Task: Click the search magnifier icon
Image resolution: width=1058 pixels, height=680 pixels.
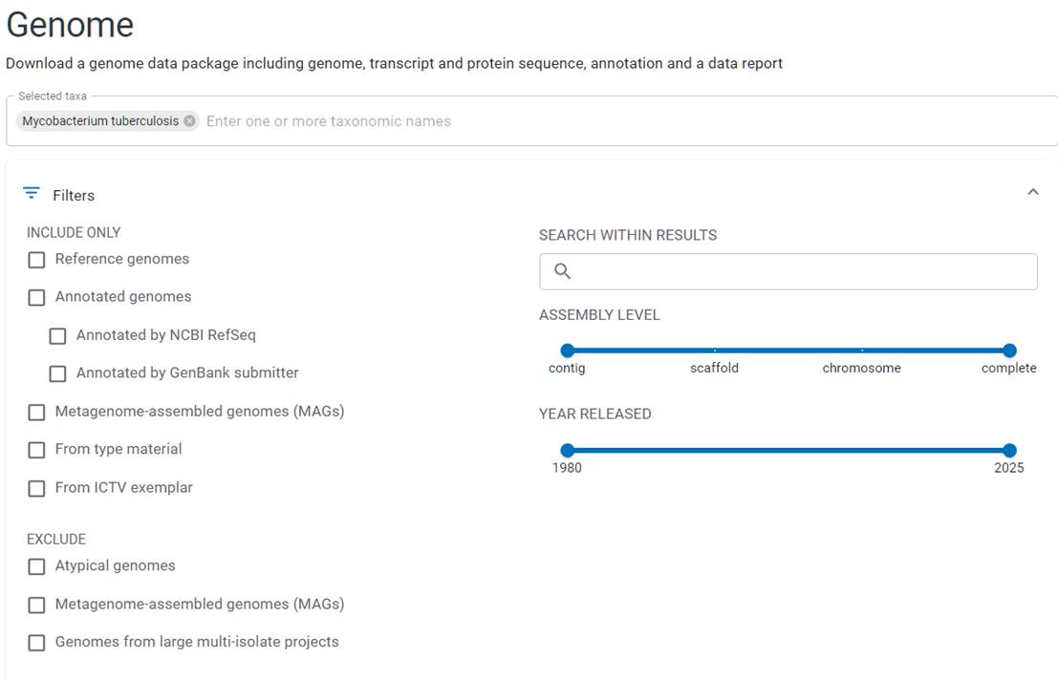Action: (562, 271)
